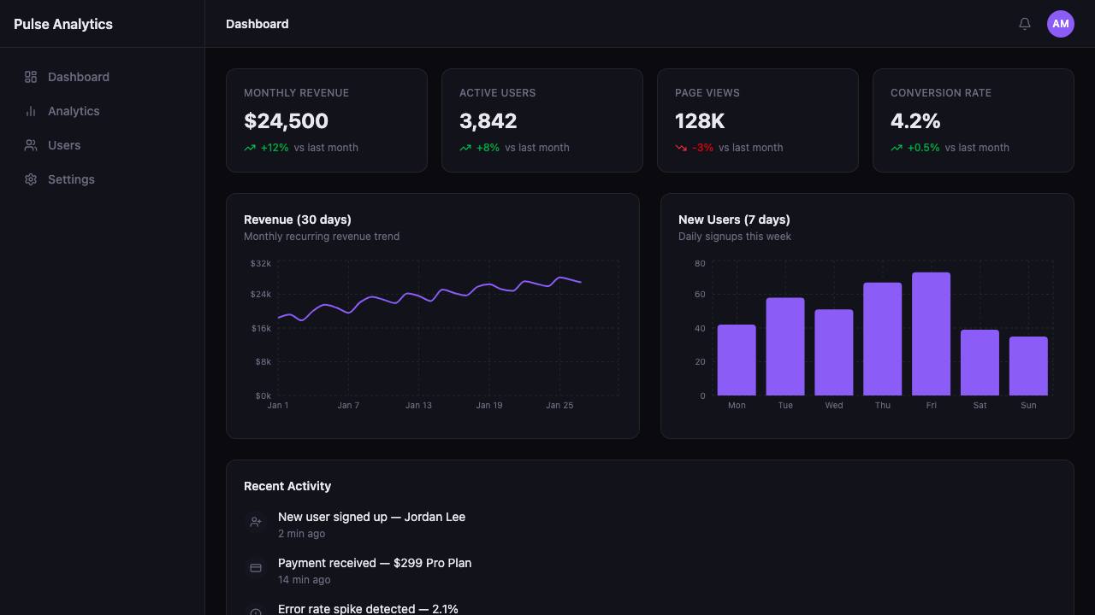This screenshot has height=615, width=1095.
Task: Click the downward trend arrow on Page Views
Action: click(681, 148)
